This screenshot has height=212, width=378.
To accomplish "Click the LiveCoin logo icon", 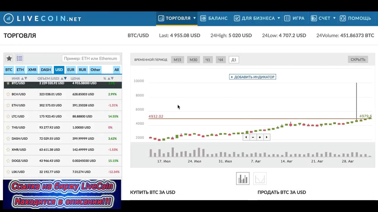I will click(x=9, y=19).
